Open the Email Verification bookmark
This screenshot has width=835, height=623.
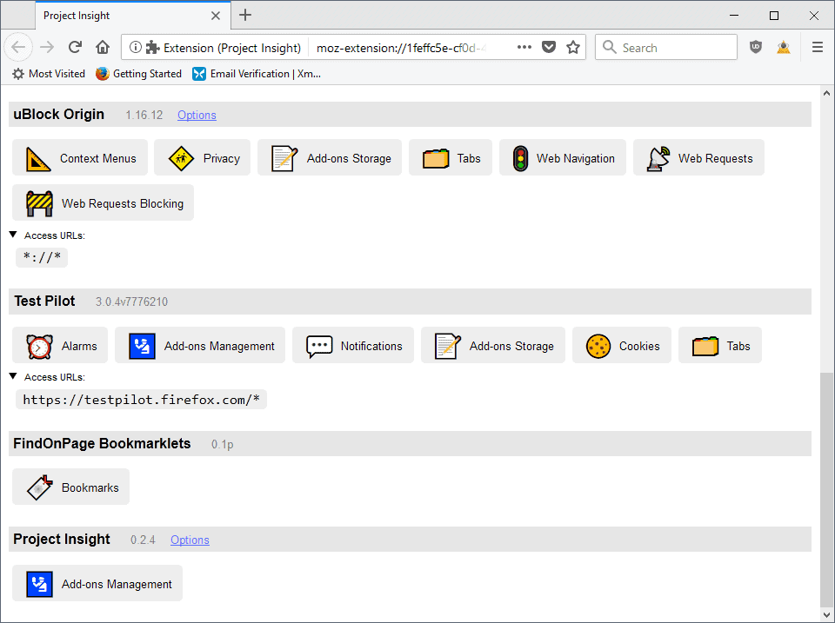[x=257, y=74]
